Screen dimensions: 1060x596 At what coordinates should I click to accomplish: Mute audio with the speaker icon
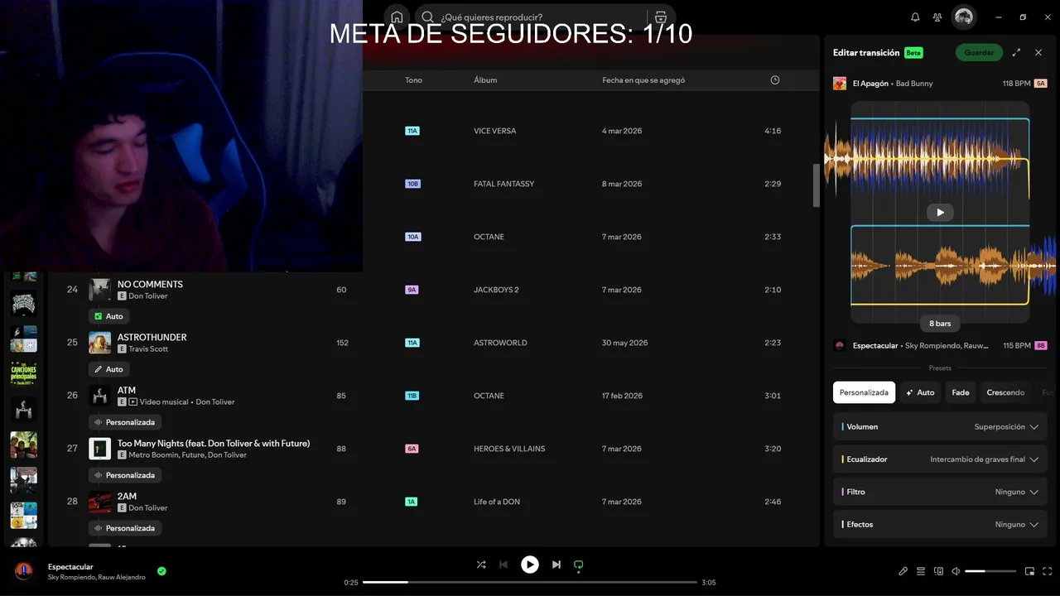956,571
